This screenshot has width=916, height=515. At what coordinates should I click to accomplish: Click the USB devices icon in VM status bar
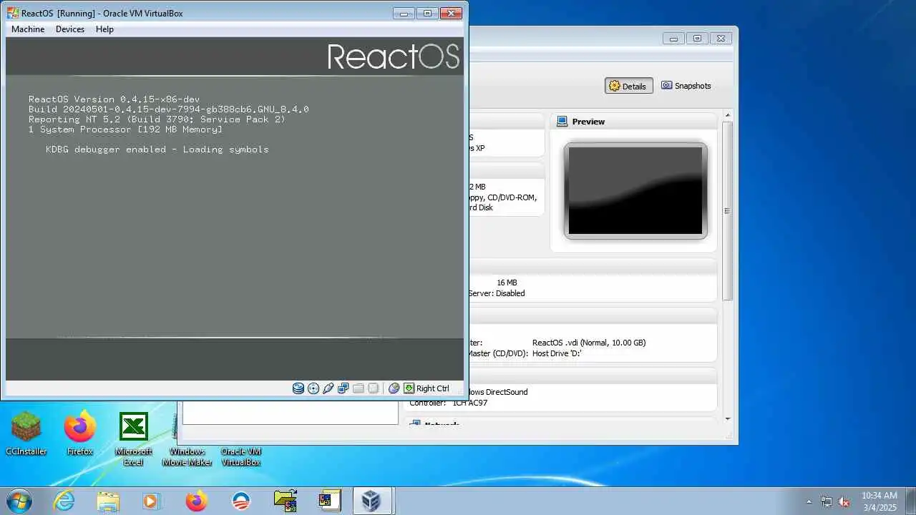328,388
